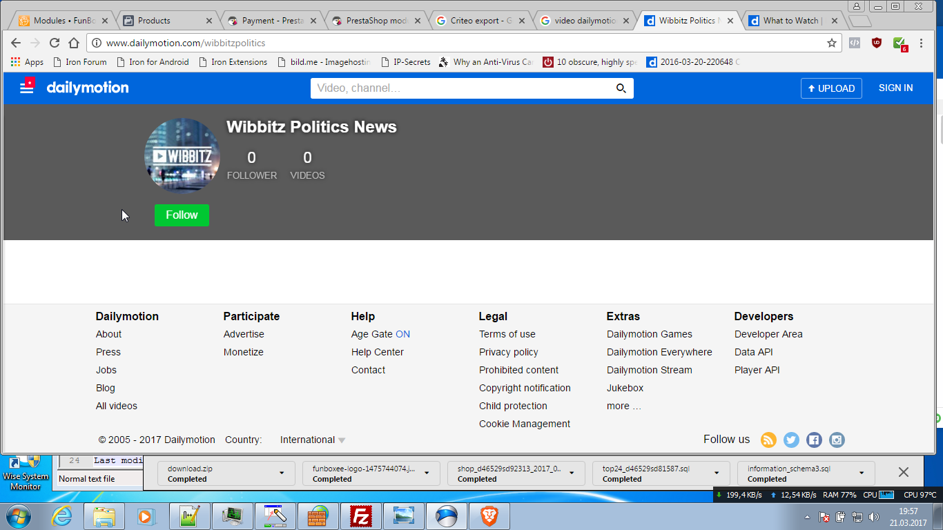
Task: Open the Dailymotion hamburger menu icon
Action: pos(27,87)
